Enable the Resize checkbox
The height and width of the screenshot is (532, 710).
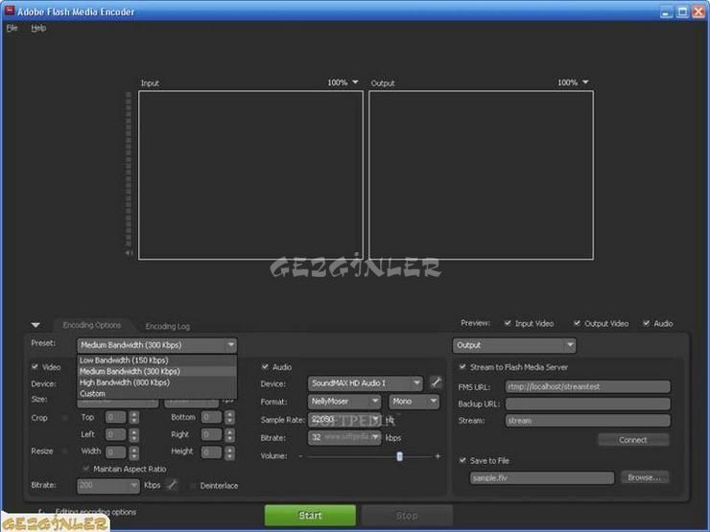[x=64, y=451]
